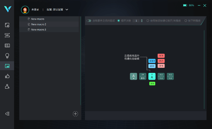This screenshot has height=129, width=212.
Task: Decrease the loop count with down arrow
Action: click(x=142, y=22)
